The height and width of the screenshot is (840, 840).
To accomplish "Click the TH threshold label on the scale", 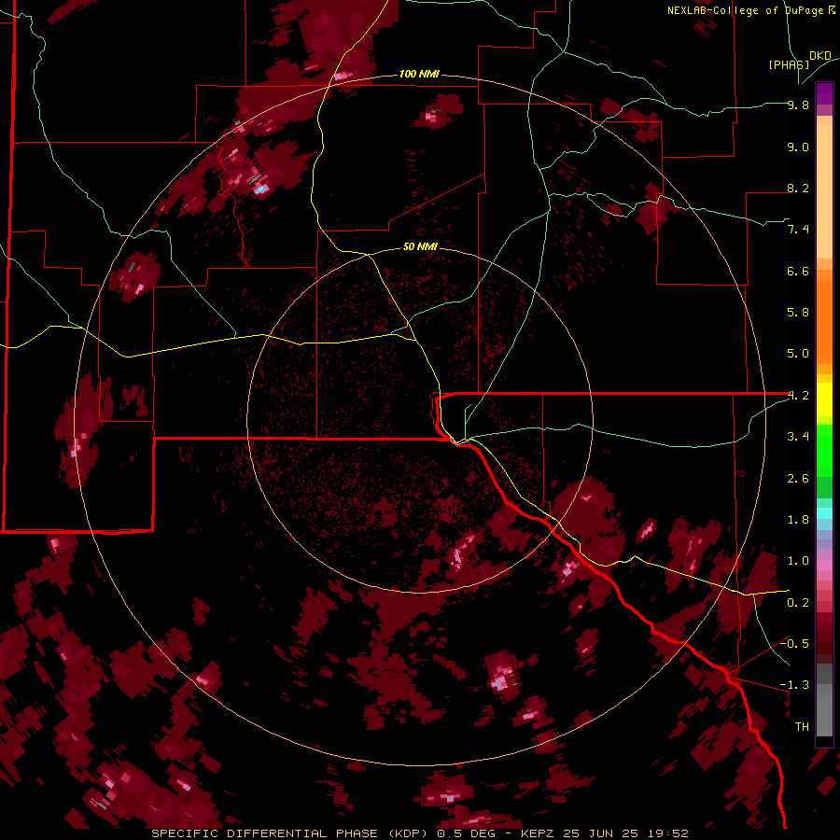I will [802, 727].
